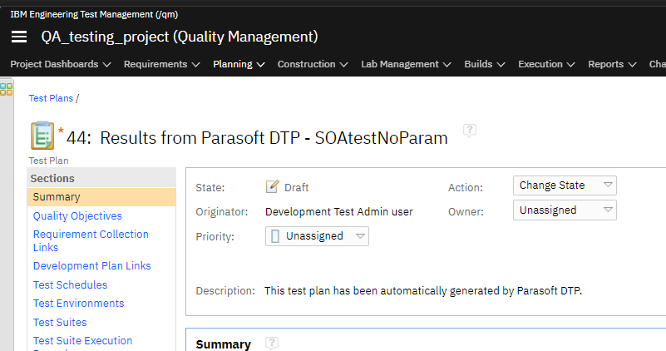Open Test Schedules section

tap(70, 284)
